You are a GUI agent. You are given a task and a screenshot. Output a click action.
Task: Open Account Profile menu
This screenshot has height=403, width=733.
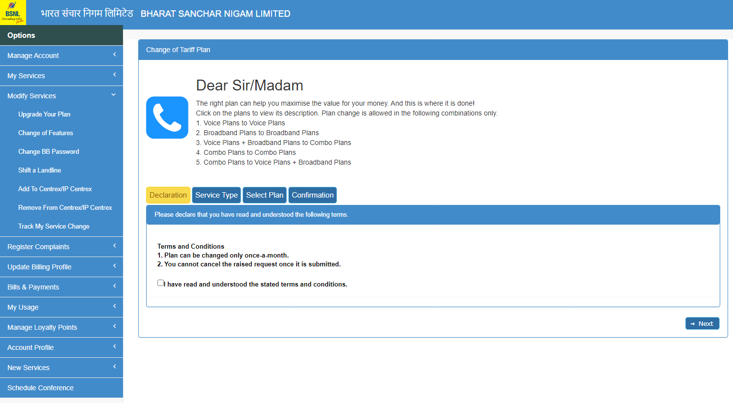coord(61,347)
